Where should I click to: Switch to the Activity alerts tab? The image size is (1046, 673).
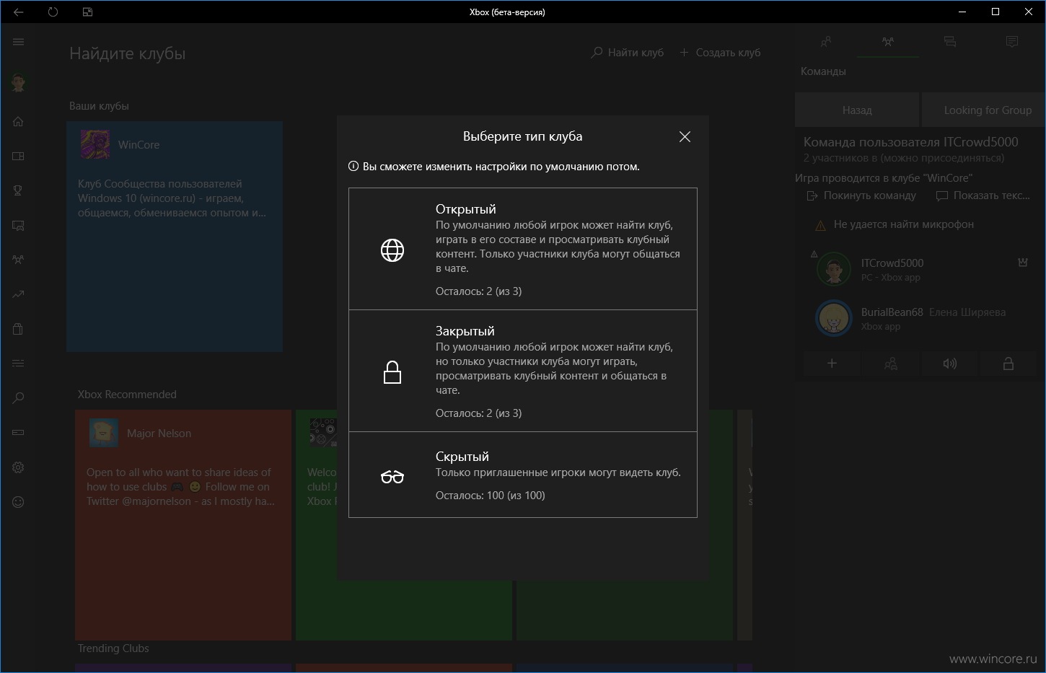click(1012, 42)
